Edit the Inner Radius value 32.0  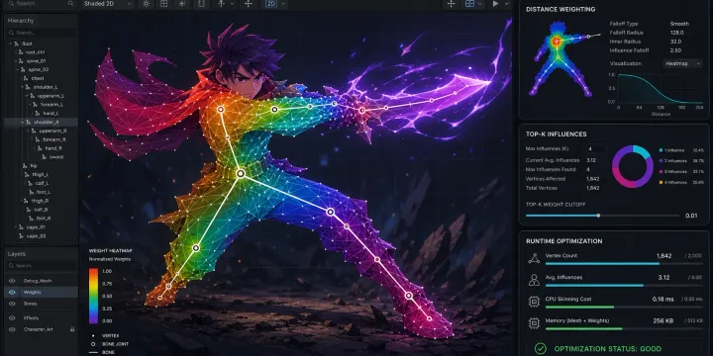point(675,42)
